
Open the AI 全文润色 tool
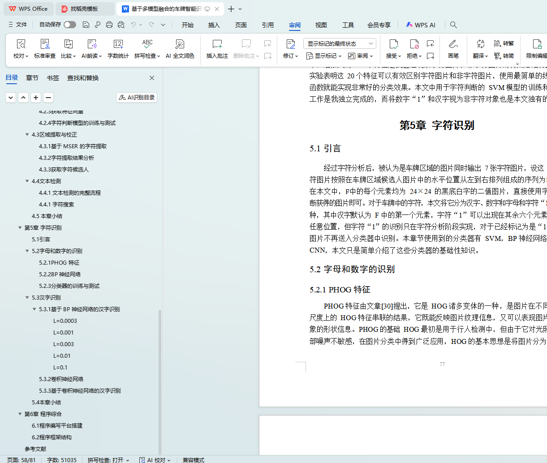180,44
